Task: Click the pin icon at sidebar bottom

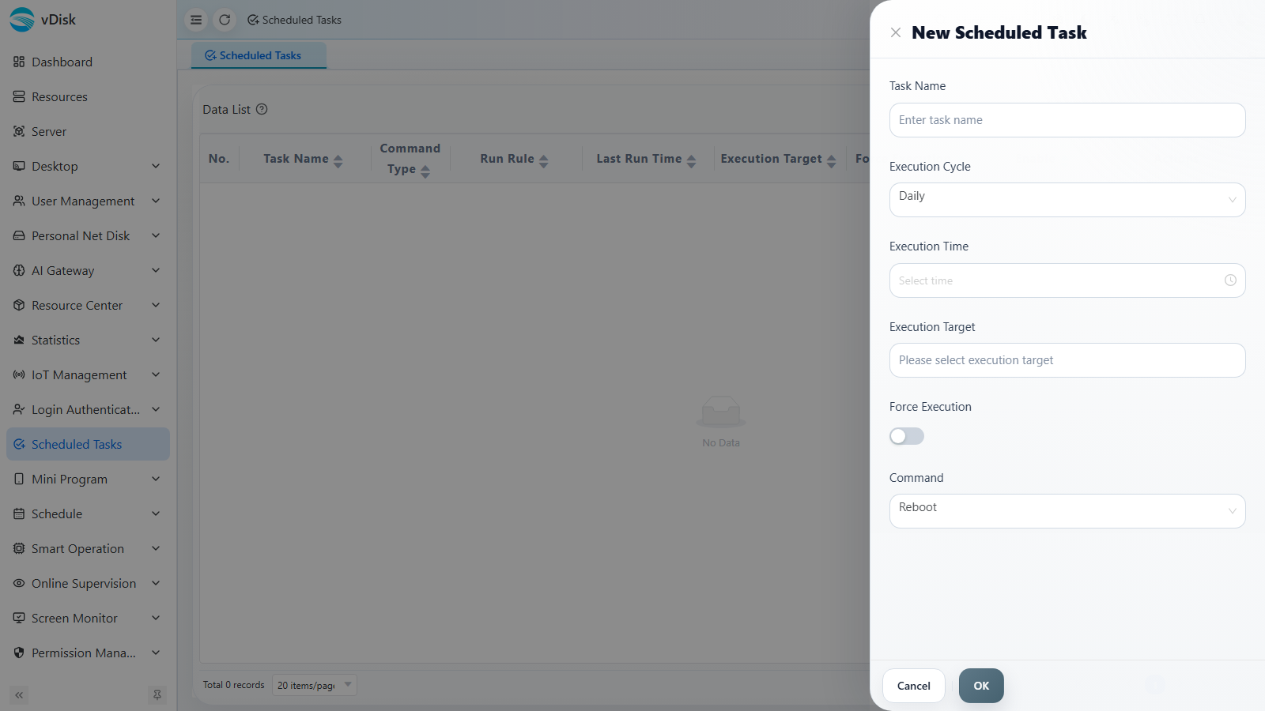Action: click(157, 695)
